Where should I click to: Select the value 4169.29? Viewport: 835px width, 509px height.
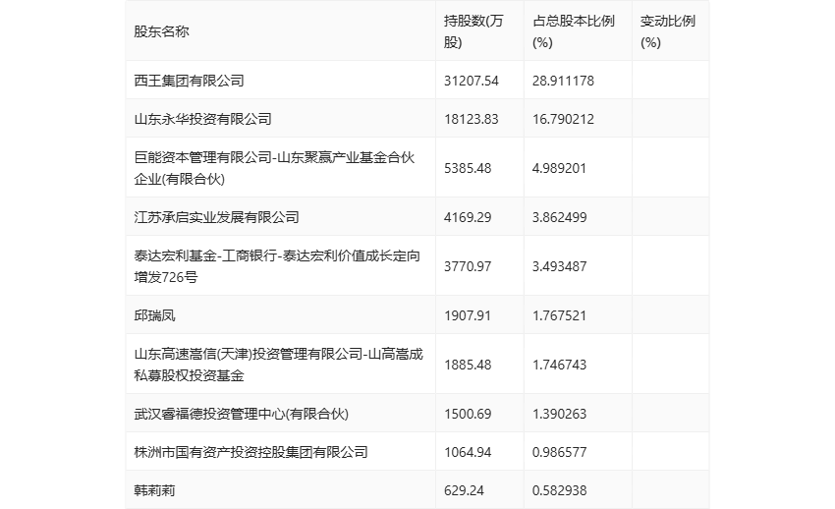coord(468,218)
